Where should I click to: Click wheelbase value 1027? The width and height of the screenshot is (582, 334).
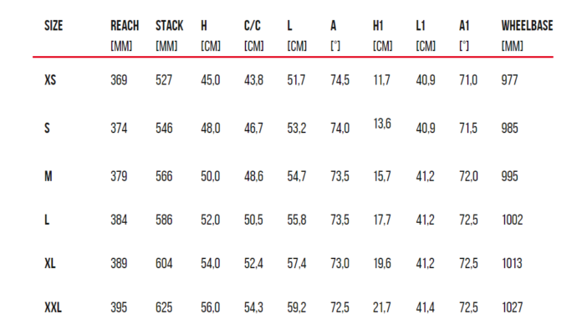click(x=513, y=307)
